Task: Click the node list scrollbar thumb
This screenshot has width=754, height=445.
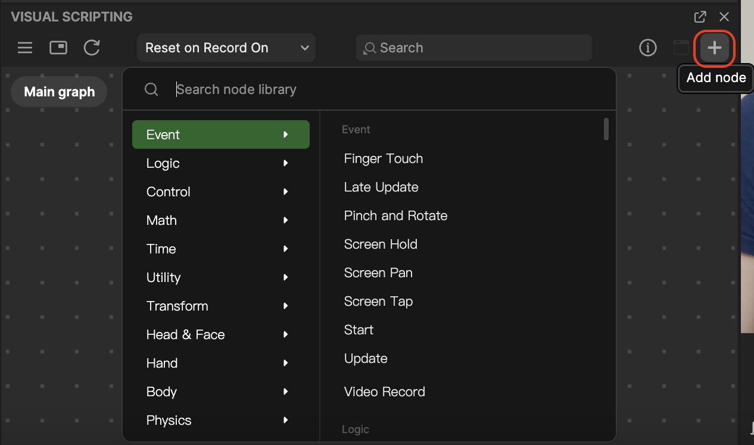Action: click(x=606, y=129)
